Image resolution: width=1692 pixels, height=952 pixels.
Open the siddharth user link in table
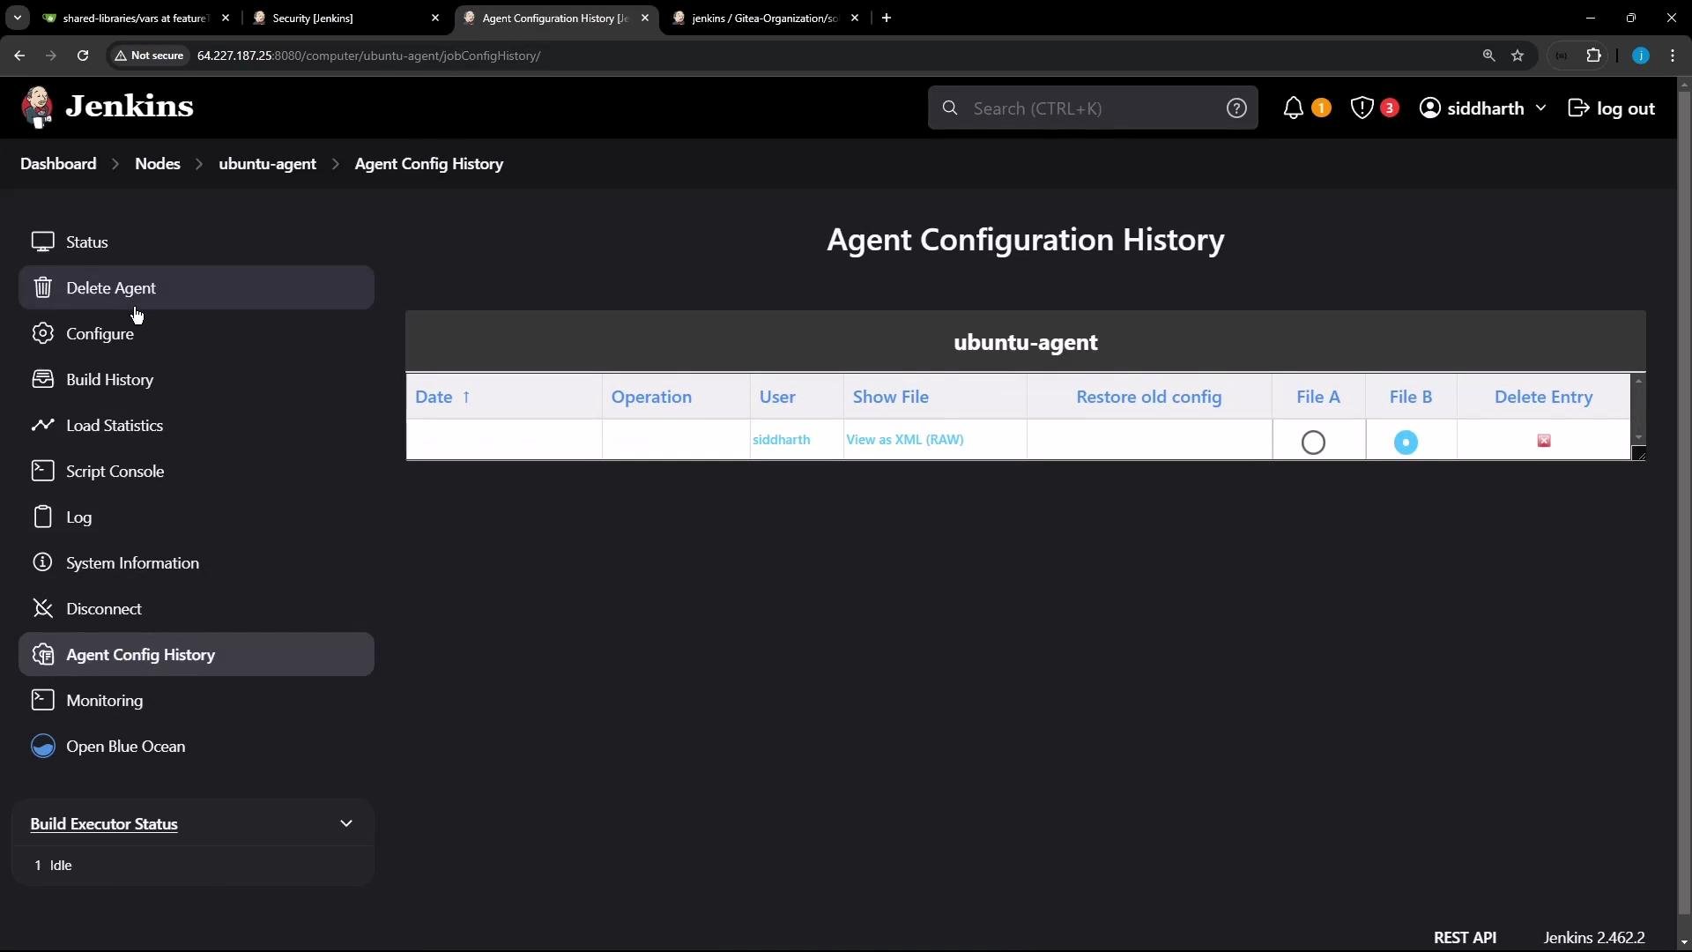click(781, 439)
